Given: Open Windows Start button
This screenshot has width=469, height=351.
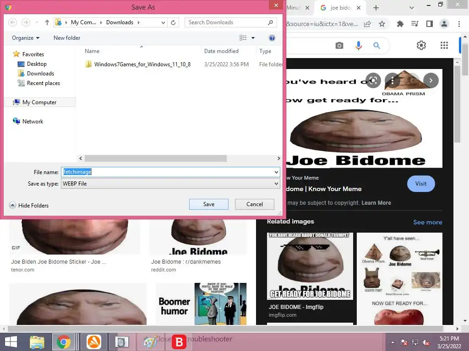Looking at the screenshot, I should coord(11,342).
